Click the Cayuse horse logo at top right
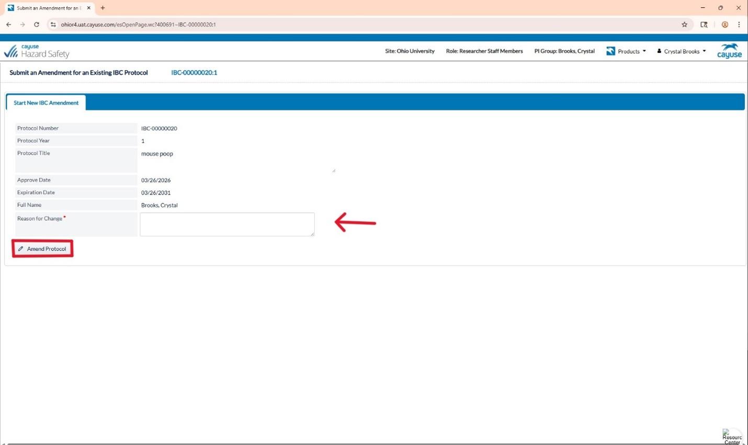The height and width of the screenshot is (445, 748). [x=729, y=51]
